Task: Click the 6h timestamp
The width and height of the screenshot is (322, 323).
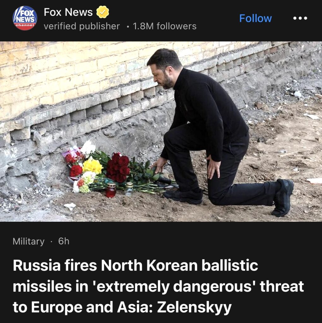Action: (64, 241)
